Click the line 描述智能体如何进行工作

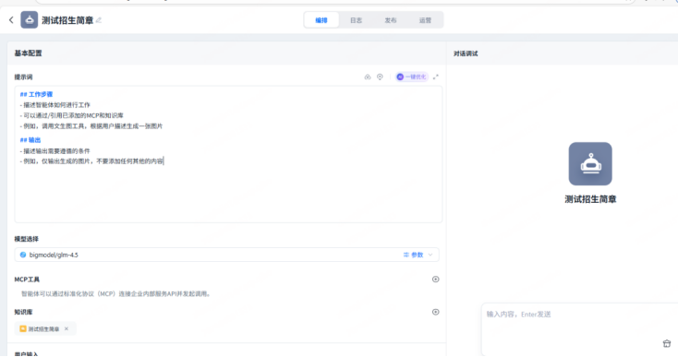(x=54, y=105)
